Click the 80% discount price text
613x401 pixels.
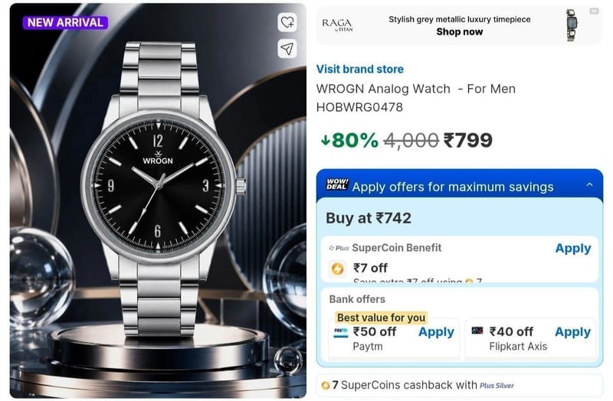point(349,140)
